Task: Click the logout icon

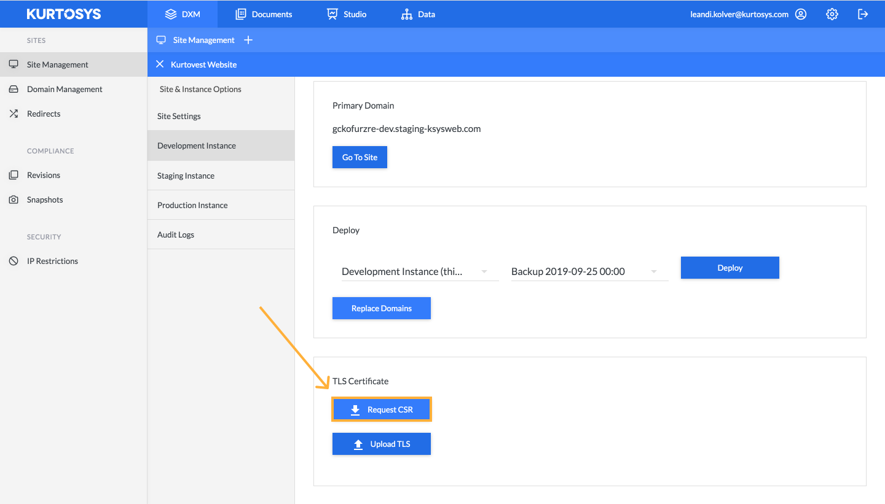Action: pos(863,14)
